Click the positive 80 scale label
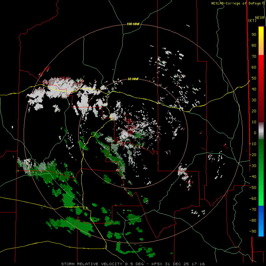Image resolution: width=266 pixels, height=266 pixels. click(x=254, y=46)
